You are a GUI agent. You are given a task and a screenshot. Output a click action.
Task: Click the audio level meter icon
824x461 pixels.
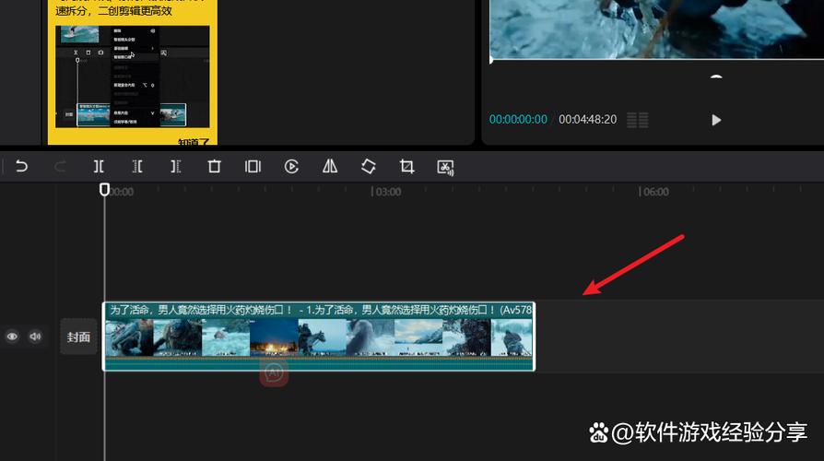[x=638, y=121]
